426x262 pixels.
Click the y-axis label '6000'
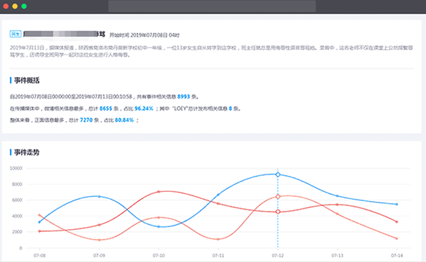click(x=17, y=200)
